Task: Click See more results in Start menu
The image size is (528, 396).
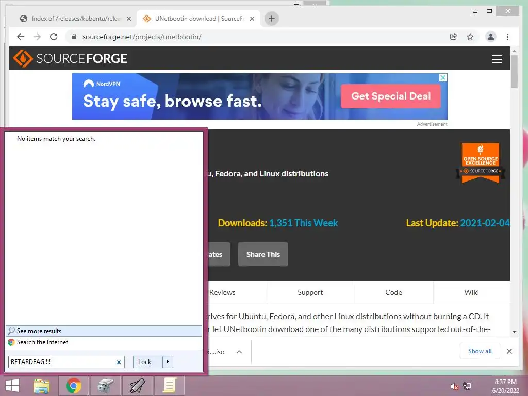Action: 104,331
